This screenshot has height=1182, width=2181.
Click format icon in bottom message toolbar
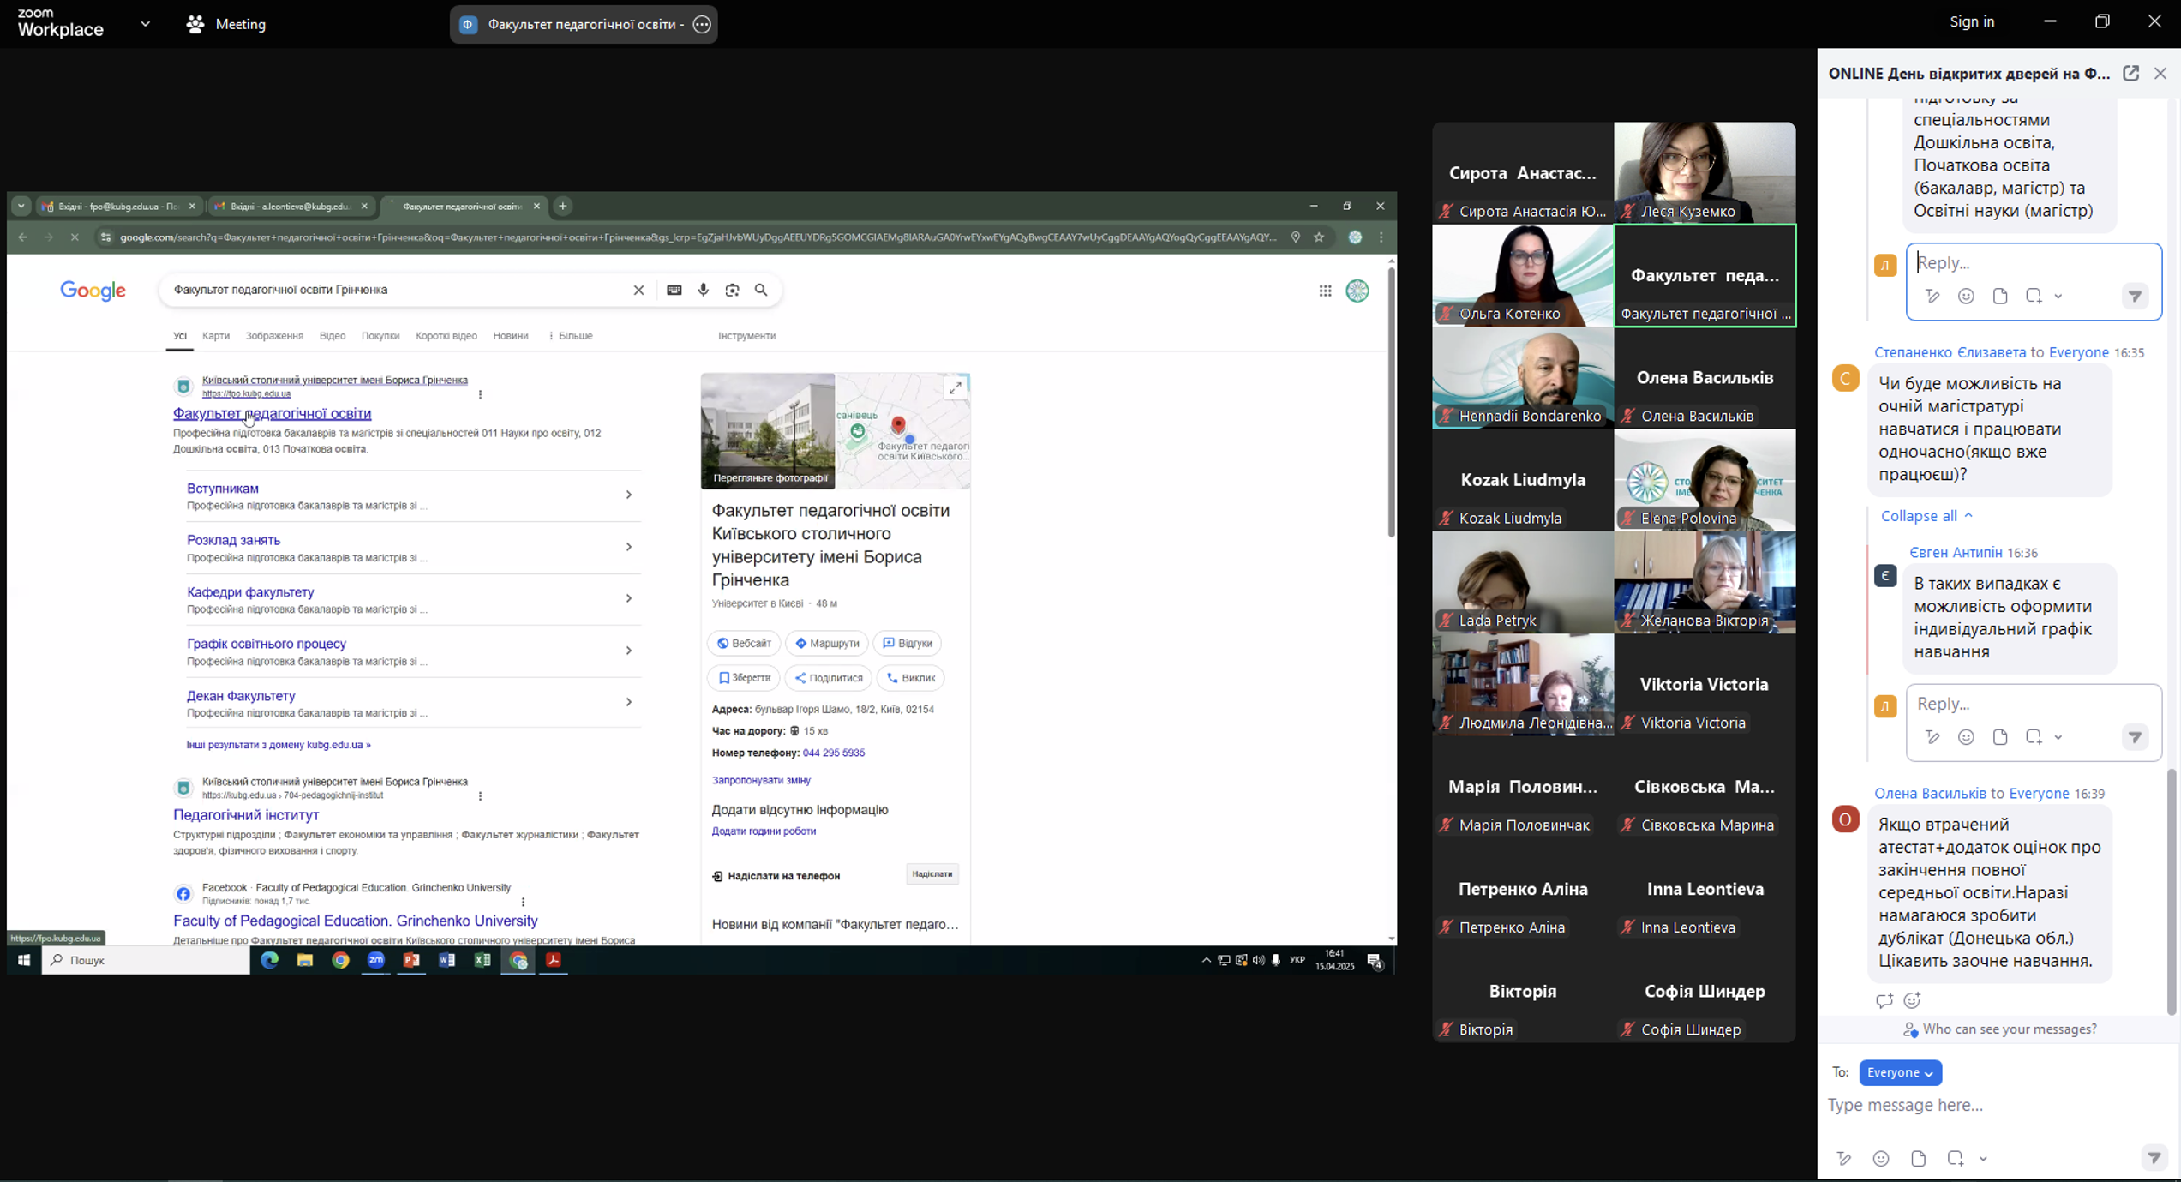[1844, 1159]
